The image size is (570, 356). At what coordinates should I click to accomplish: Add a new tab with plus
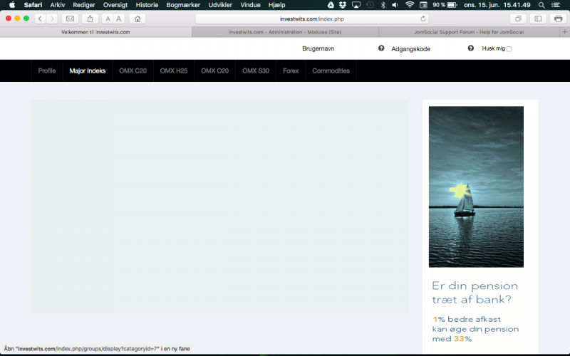coord(564,32)
